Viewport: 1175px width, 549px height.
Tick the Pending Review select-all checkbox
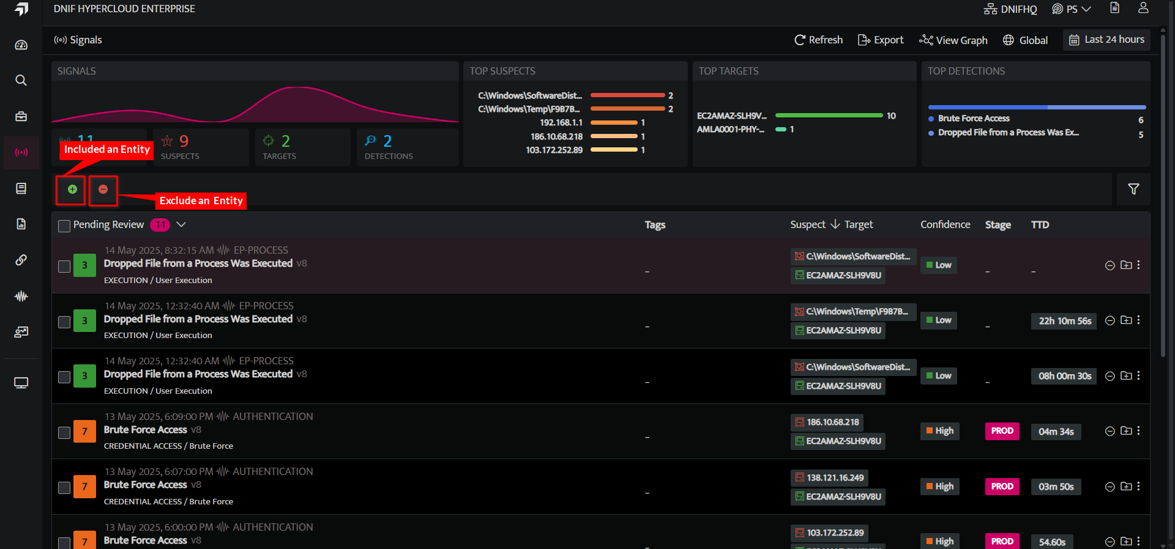pyautogui.click(x=64, y=226)
